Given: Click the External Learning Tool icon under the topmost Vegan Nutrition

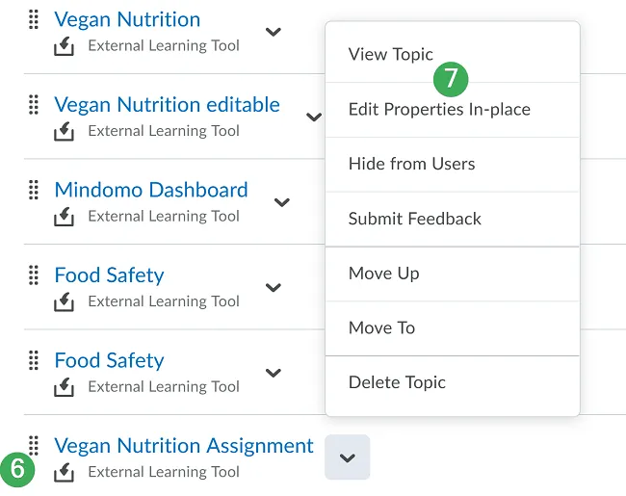Looking at the screenshot, I should pyautogui.click(x=65, y=46).
